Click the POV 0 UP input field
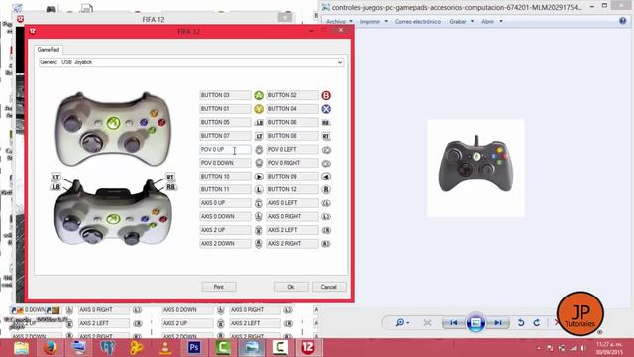The image size is (634, 357). [225, 150]
